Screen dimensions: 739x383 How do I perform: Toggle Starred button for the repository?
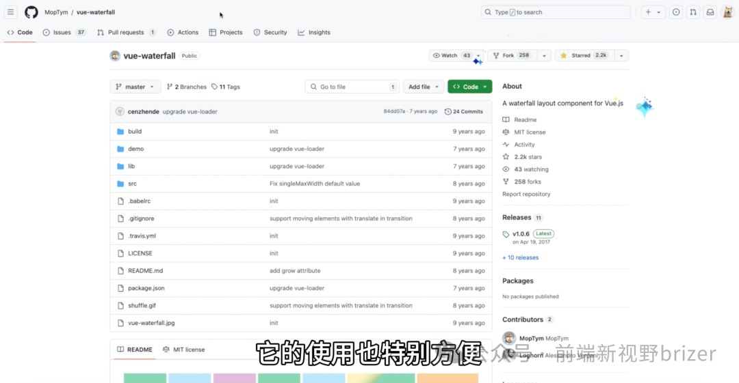click(x=584, y=55)
